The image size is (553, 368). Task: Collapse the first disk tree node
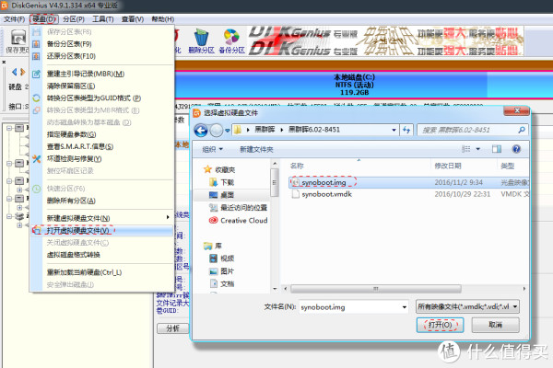tap(9, 128)
